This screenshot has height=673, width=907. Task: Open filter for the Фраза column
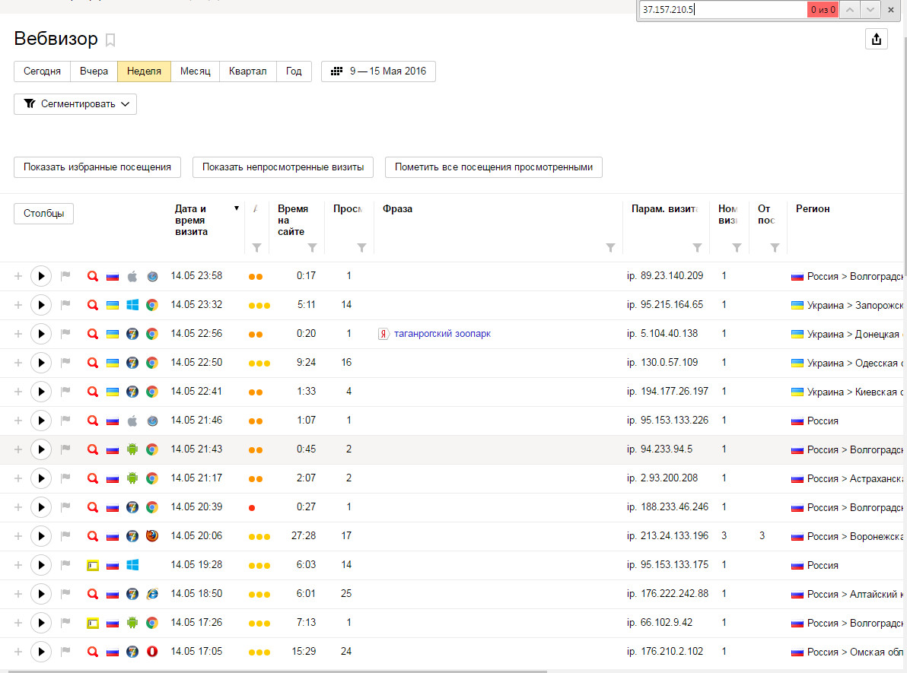coord(610,247)
